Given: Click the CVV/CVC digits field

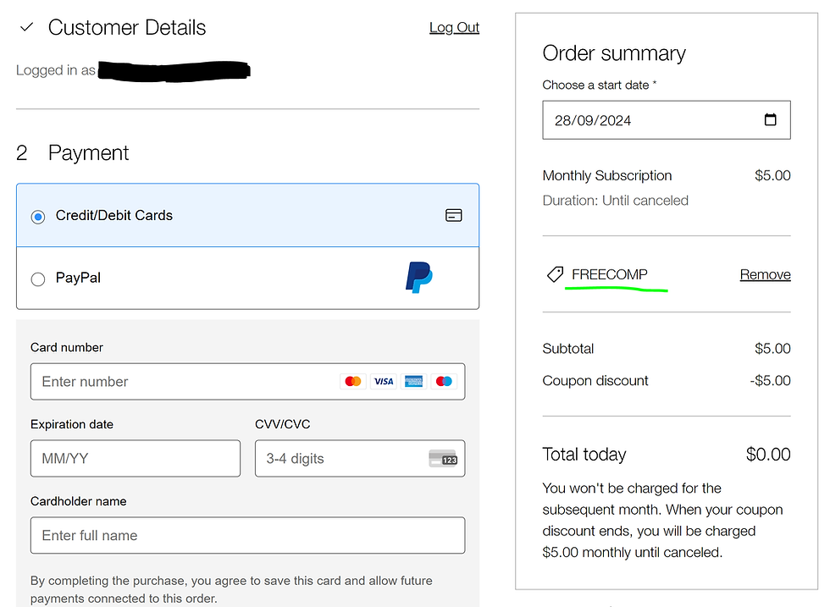Looking at the screenshot, I should coord(339,459).
